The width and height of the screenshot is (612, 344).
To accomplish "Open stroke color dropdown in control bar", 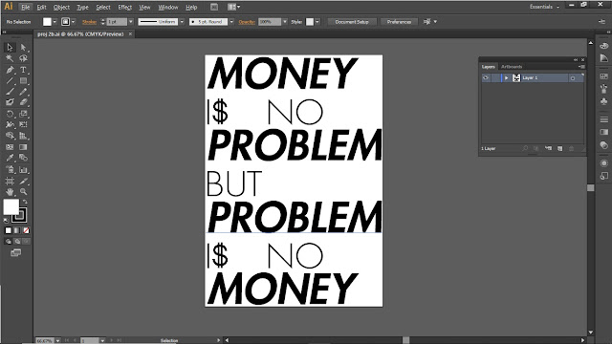I will point(73,22).
